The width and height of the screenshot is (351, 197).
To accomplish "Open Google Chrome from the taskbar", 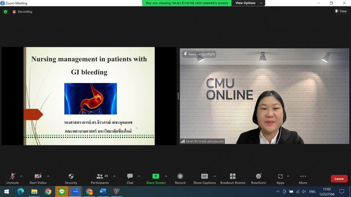I will coord(48,192).
